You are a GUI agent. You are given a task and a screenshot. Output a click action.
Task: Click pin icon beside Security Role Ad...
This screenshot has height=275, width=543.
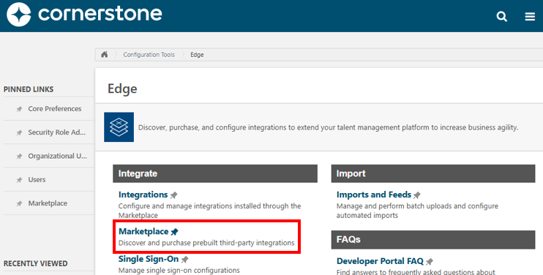point(19,132)
